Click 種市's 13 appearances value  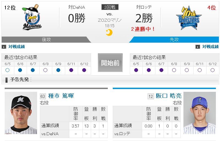[86, 126]
